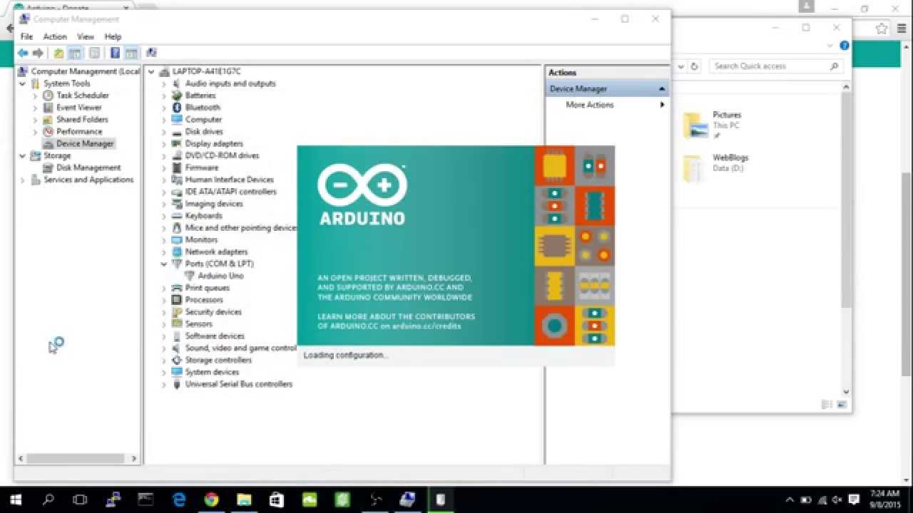The image size is (913, 513).
Task: Select the Keyboards category
Action: [203, 215]
